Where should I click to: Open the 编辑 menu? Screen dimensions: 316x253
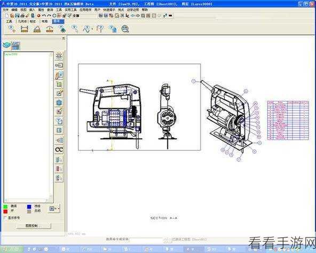(14, 10)
